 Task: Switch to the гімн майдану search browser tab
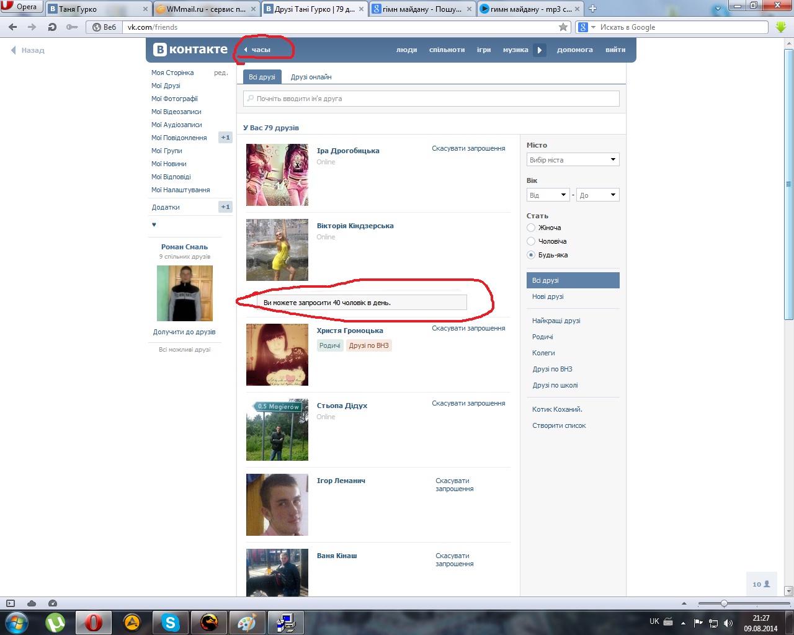pyautogui.click(x=422, y=9)
